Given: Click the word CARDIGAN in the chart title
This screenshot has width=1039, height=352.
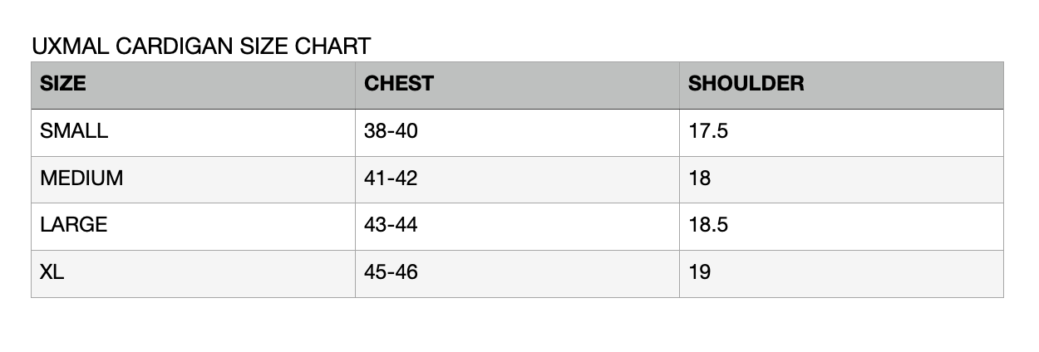Looking at the screenshot, I should point(175,46).
